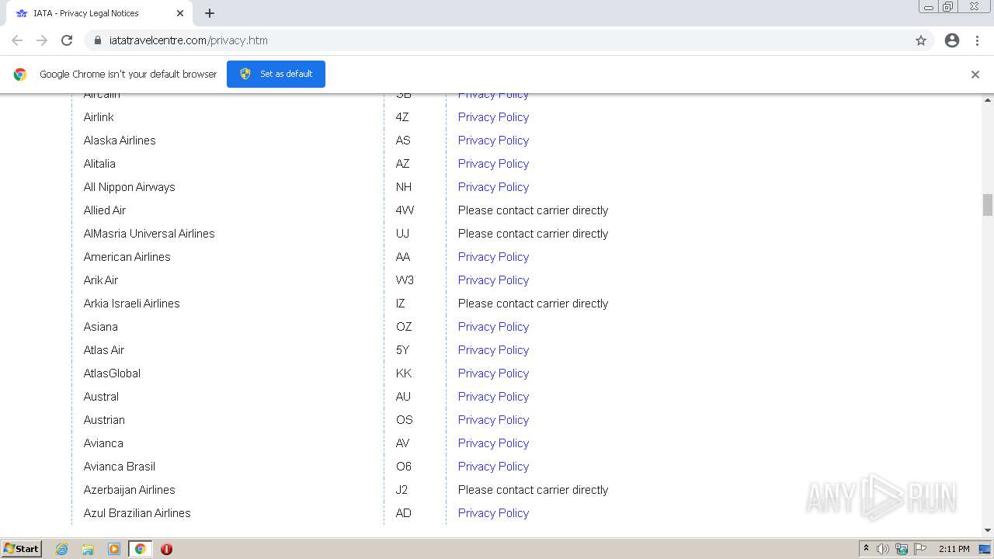The height and width of the screenshot is (559, 994).
Task: Open Airlink Privacy Policy link
Action: [493, 117]
